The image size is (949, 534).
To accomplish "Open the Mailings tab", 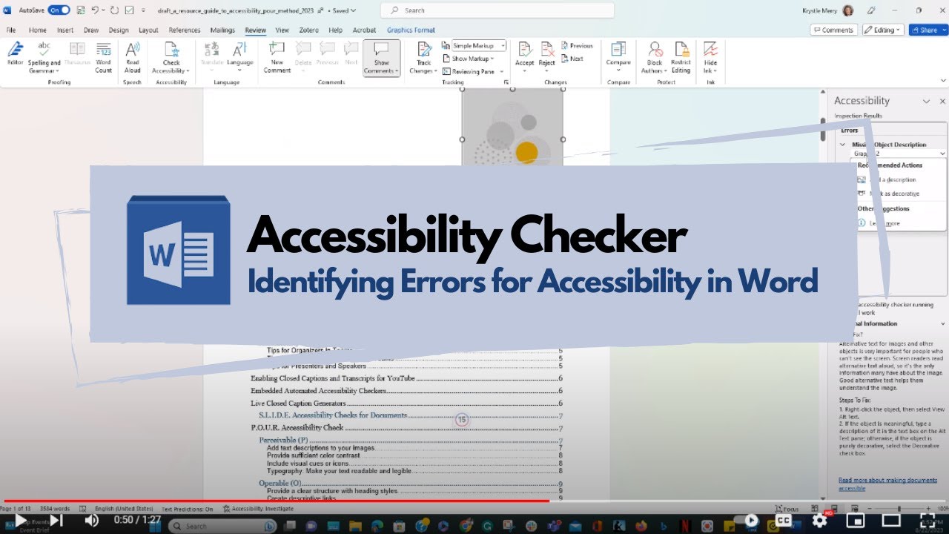I will [222, 30].
